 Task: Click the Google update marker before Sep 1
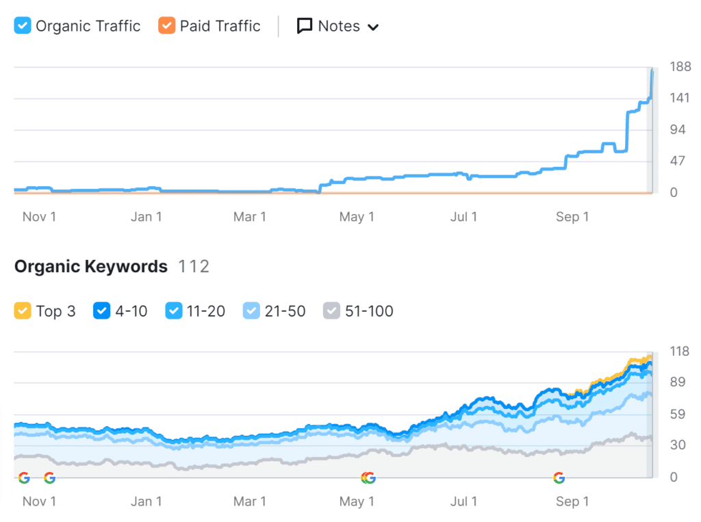point(559,478)
